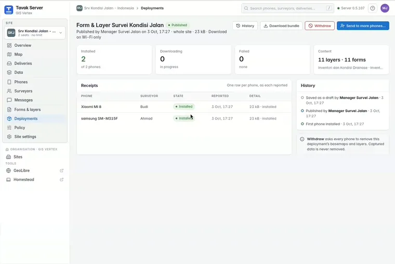Open the Send to more phones menu
The height and width of the screenshot is (264, 395).
click(x=363, y=25)
